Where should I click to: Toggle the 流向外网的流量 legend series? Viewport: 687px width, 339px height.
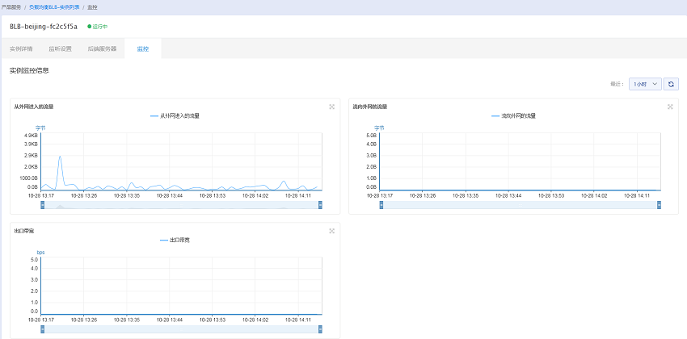coord(513,116)
